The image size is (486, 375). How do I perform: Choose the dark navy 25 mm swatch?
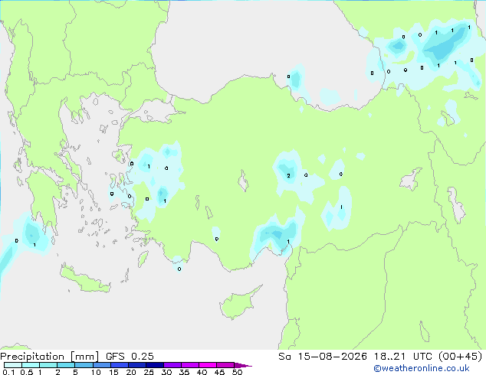tap(155, 365)
